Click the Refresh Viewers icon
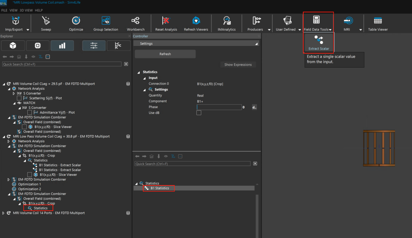This screenshot has height=238, width=412. click(x=196, y=21)
